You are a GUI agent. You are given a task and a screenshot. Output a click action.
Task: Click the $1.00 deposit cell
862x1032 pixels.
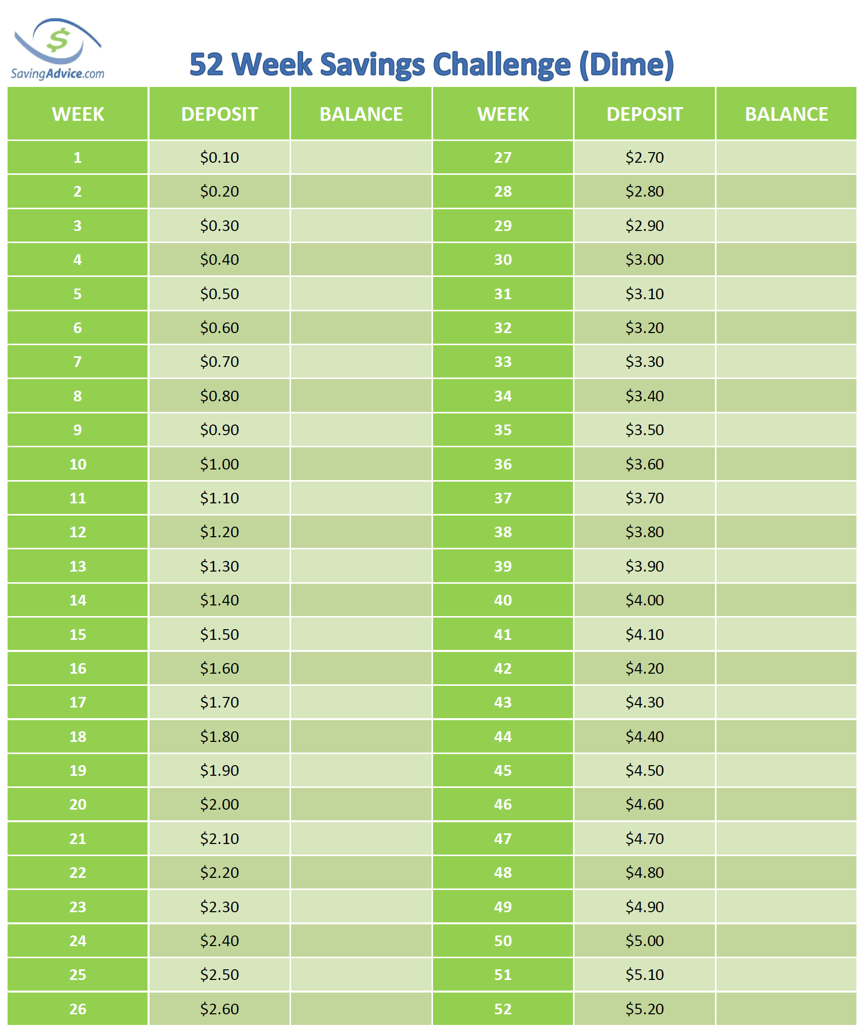tap(219, 464)
